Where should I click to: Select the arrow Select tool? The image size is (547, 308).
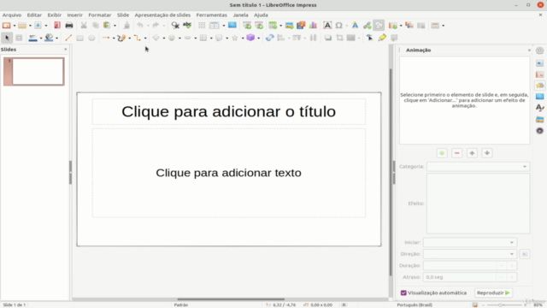(x=7, y=38)
